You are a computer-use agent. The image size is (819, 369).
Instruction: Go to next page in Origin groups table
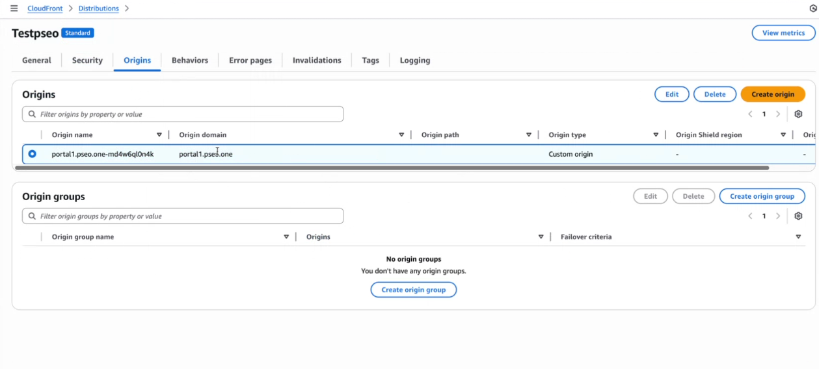pos(778,216)
